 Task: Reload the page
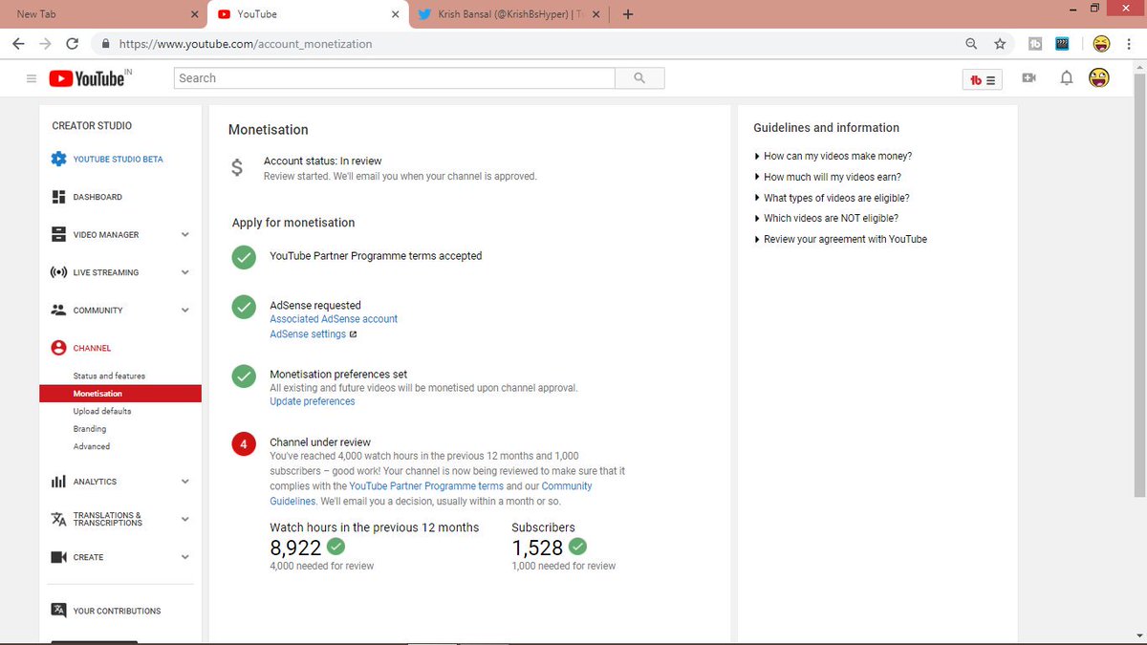pyautogui.click(x=73, y=44)
